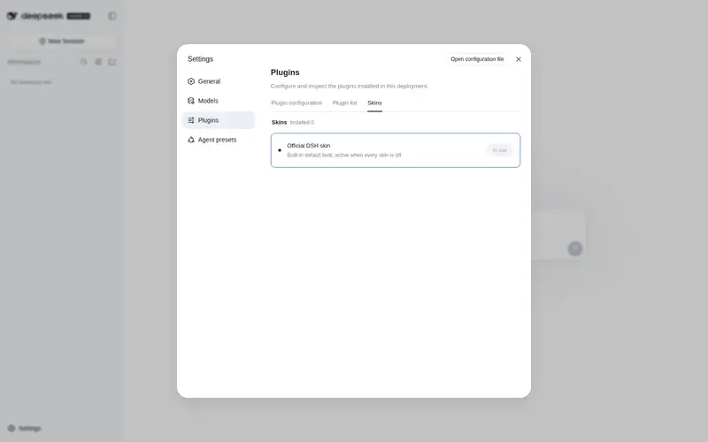Click the 'Official DSH skin' title text
The image size is (708, 442).
308,146
